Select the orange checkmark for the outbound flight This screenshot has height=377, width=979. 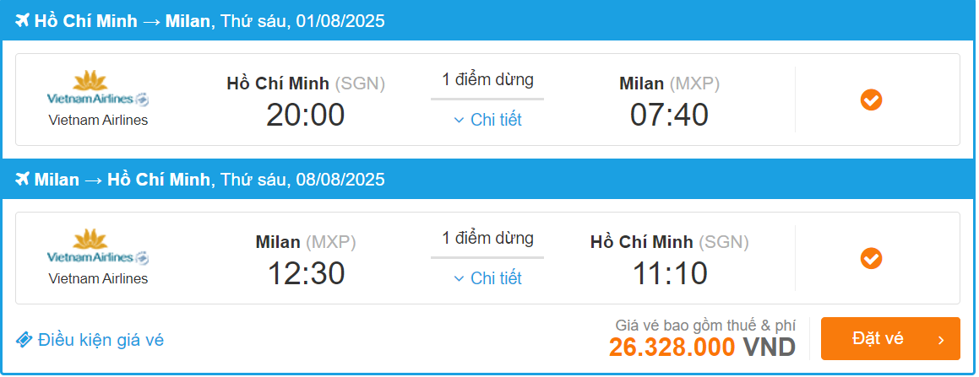(x=871, y=100)
